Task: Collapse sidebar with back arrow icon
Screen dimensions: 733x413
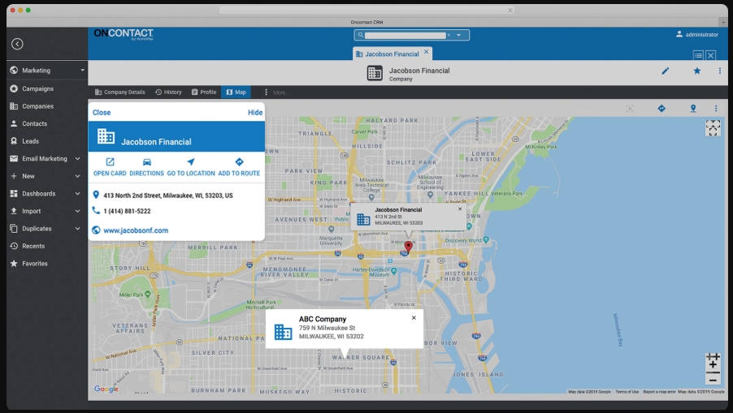Action: [x=17, y=44]
